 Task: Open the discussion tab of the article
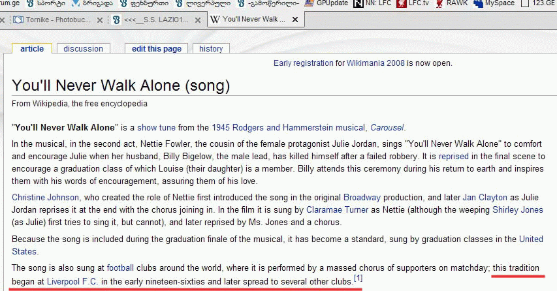point(83,48)
